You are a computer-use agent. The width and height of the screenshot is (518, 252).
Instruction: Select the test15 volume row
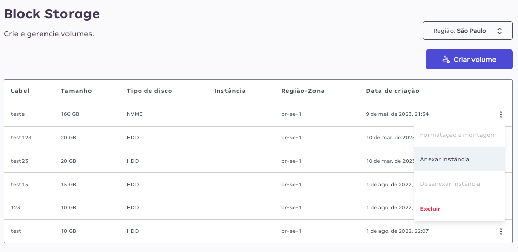point(208,185)
